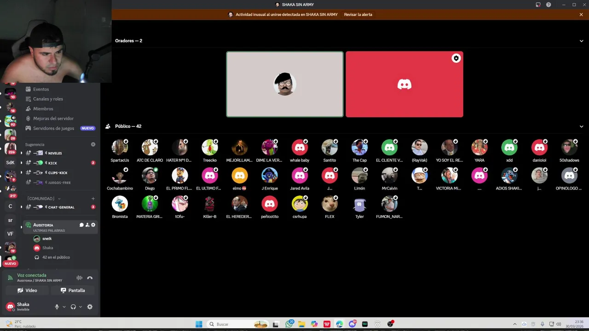This screenshot has height=331, width=589.
Task: Open Windows Start menu
Action: pos(199,324)
